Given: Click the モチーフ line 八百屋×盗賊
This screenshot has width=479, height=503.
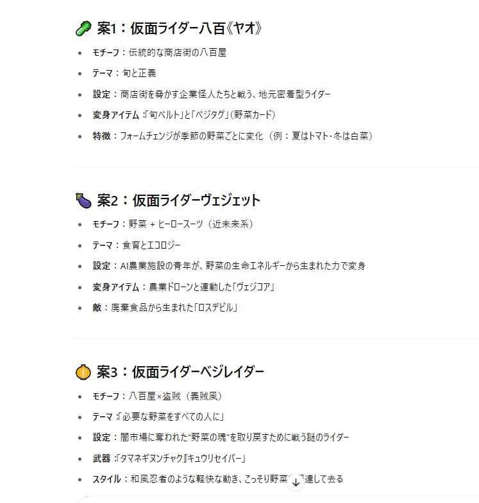Looking at the screenshot, I should [157, 396].
